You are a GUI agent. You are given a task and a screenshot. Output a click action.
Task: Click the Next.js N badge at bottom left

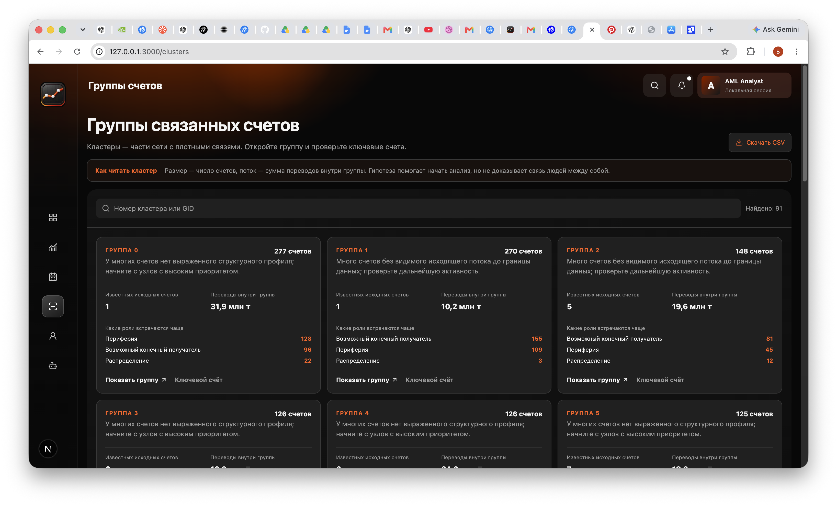pyautogui.click(x=48, y=448)
